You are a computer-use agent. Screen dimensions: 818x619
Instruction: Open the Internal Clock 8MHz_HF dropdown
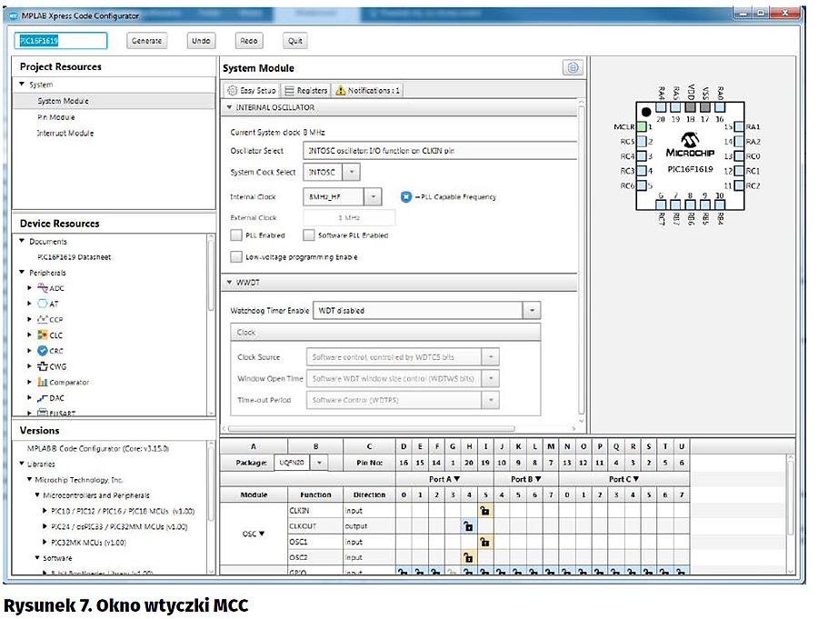(373, 196)
